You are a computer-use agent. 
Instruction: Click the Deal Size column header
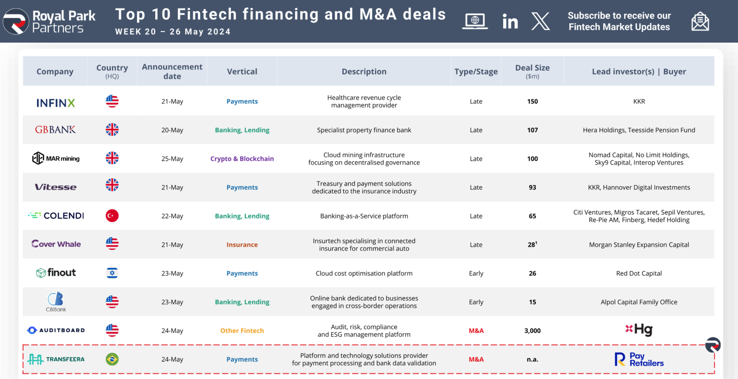coord(532,71)
